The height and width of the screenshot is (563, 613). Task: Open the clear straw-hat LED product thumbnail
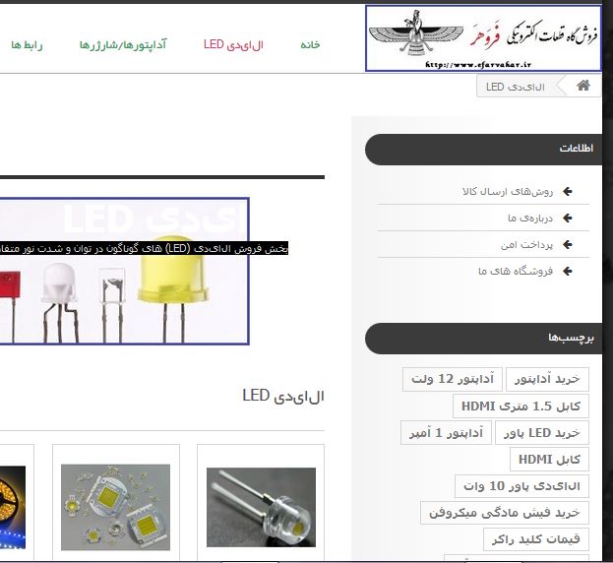coord(261,507)
